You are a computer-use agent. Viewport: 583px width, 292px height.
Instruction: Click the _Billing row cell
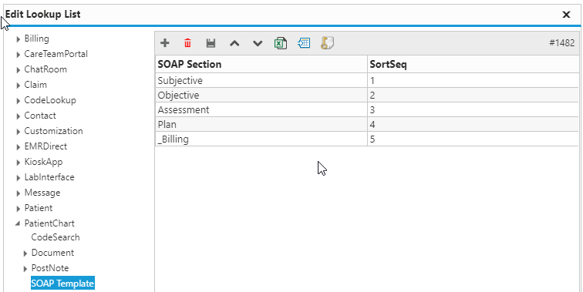point(261,139)
